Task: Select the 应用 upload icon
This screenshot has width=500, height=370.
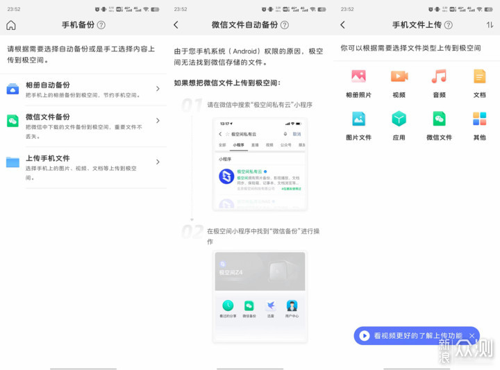Action: tap(399, 119)
